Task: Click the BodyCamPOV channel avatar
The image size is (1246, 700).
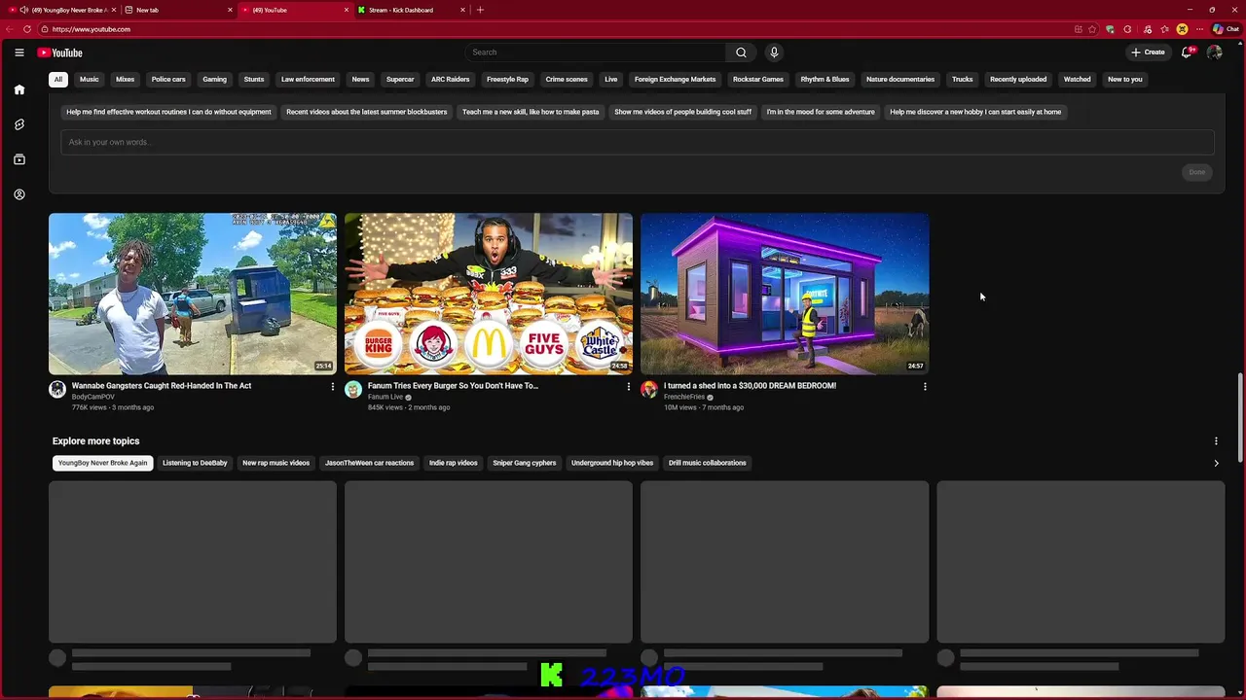Action: click(x=57, y=390)
